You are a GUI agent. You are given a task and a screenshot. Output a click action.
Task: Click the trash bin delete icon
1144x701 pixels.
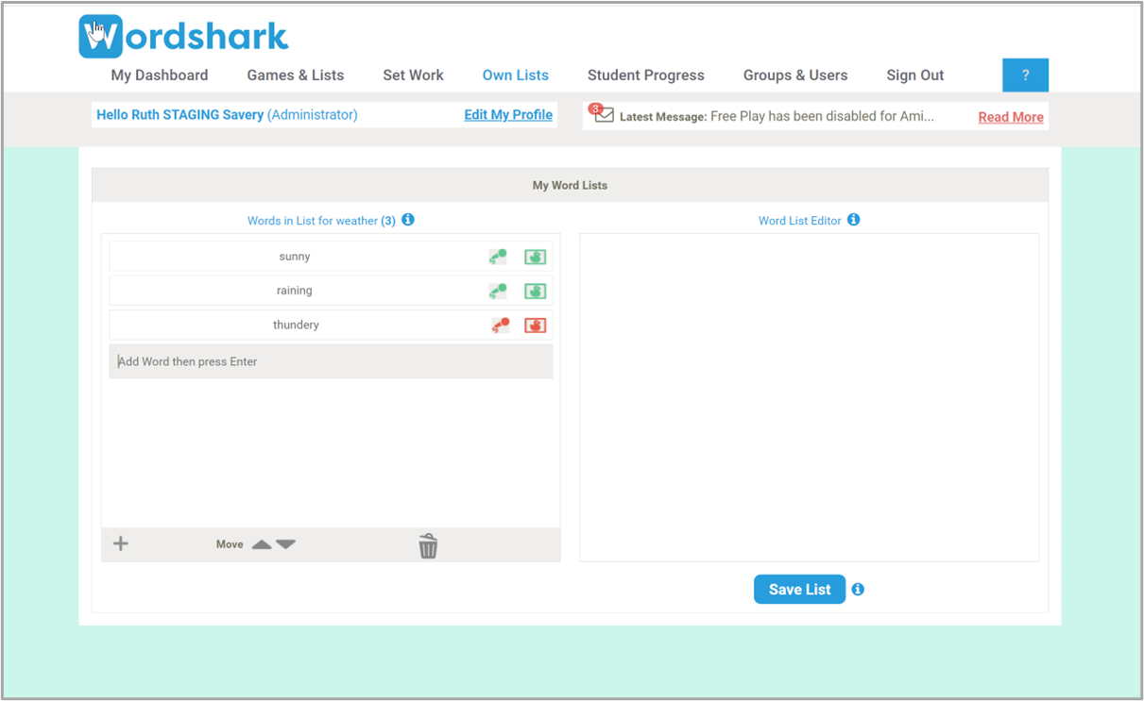[x=428, y=545]
